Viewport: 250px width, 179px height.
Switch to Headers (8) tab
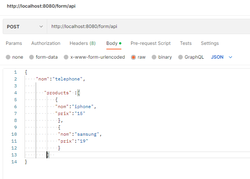coord(83,43)
